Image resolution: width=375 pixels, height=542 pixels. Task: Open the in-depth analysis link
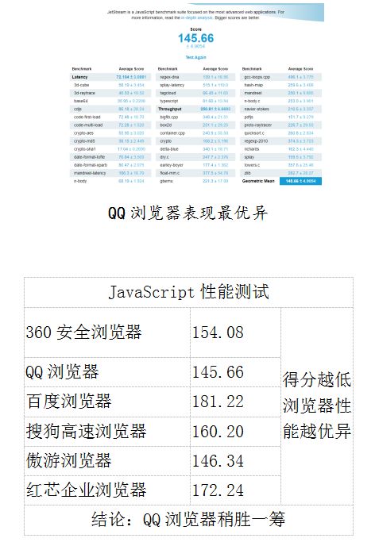pyautogui.click(x=197, y=17)
